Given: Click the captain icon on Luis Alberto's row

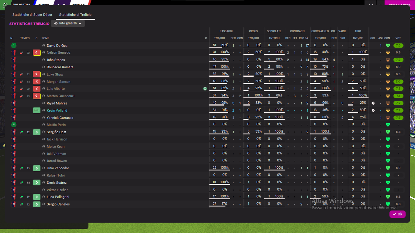Looking at the screenshot, I should tap(205, 89).
